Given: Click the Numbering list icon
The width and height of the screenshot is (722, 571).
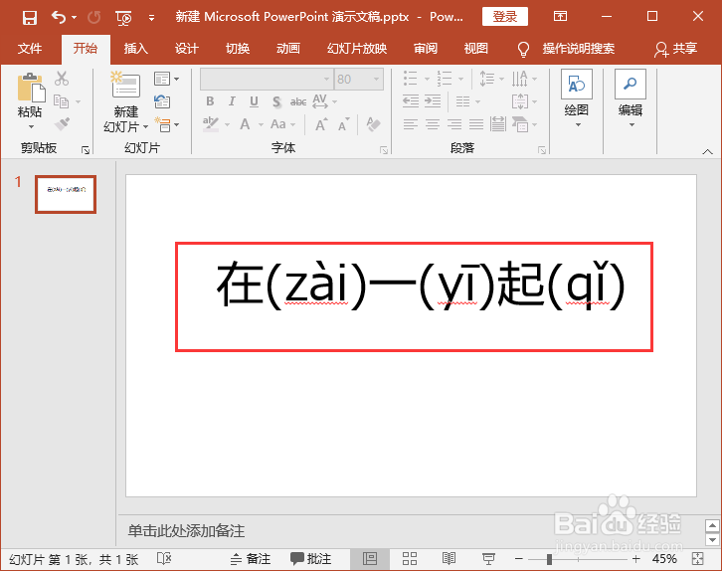Looking at the screenshot, I should click(x=444, y=79).
